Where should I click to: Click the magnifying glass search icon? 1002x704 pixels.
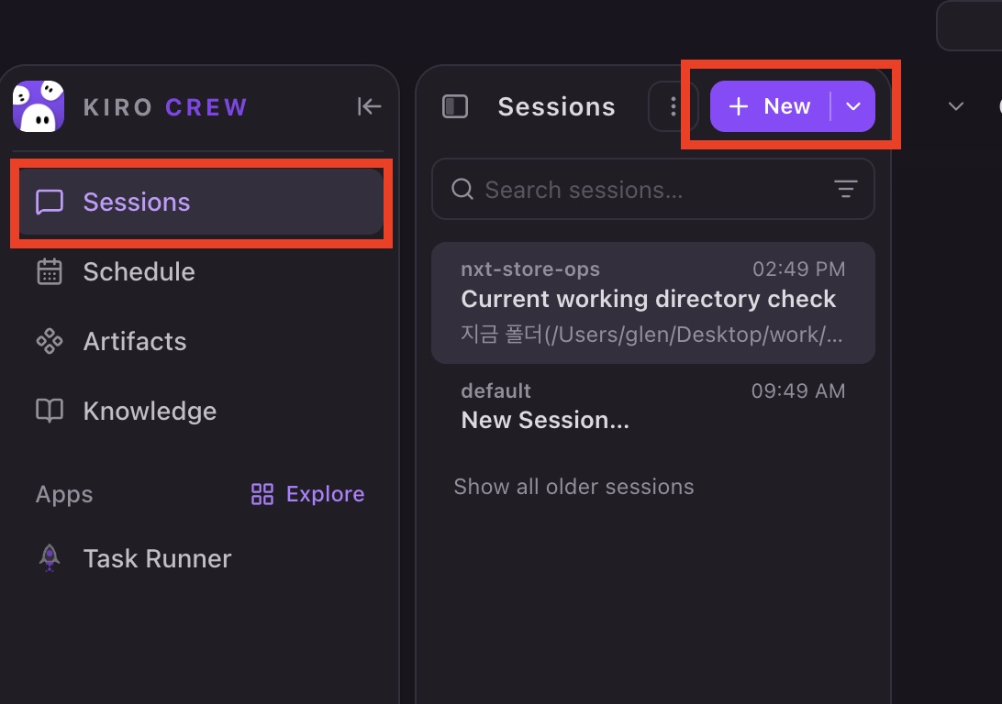click(x=462, y=189)
